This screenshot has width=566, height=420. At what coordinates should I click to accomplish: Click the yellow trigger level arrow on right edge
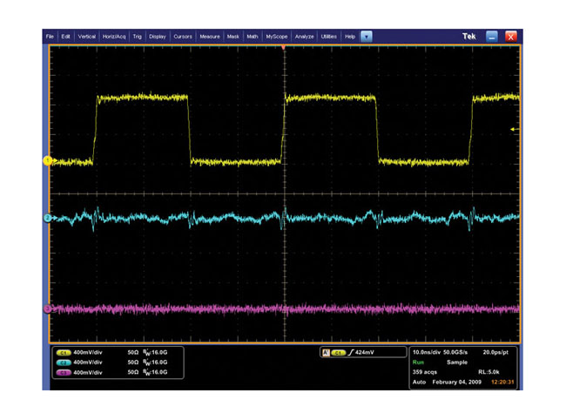[515, 129]
